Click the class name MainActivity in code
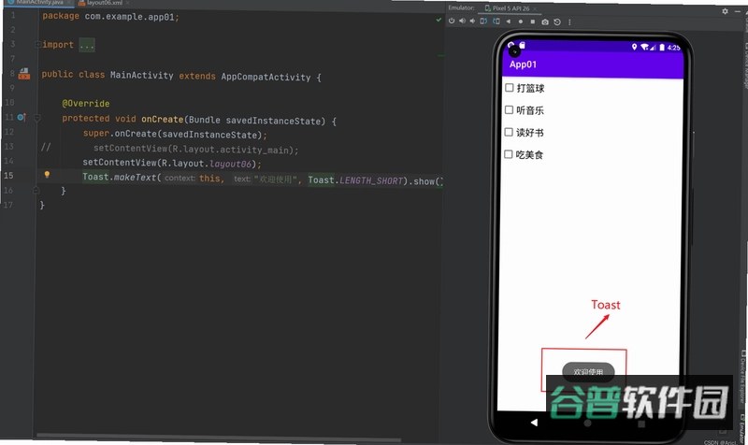Screen dimensions: 748x445 (142, 76)
